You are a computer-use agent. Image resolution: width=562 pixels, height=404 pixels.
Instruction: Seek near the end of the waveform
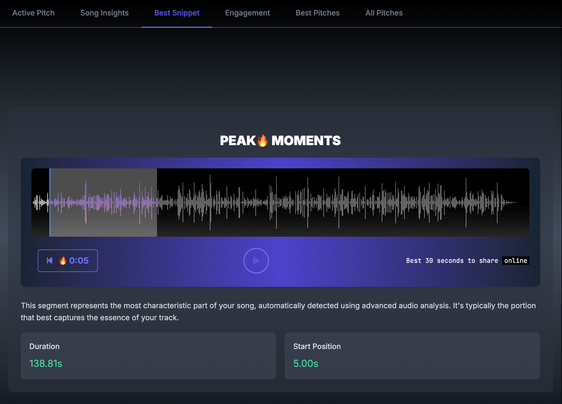507,202
